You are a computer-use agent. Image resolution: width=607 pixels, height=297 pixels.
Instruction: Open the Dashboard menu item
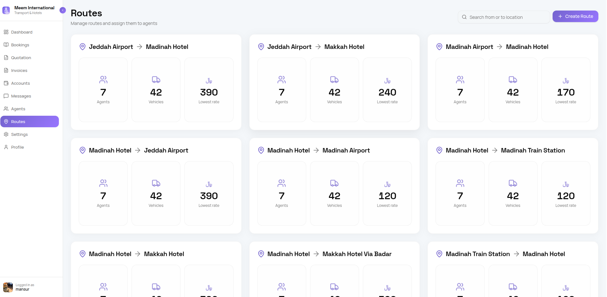[x=29, y=32]
